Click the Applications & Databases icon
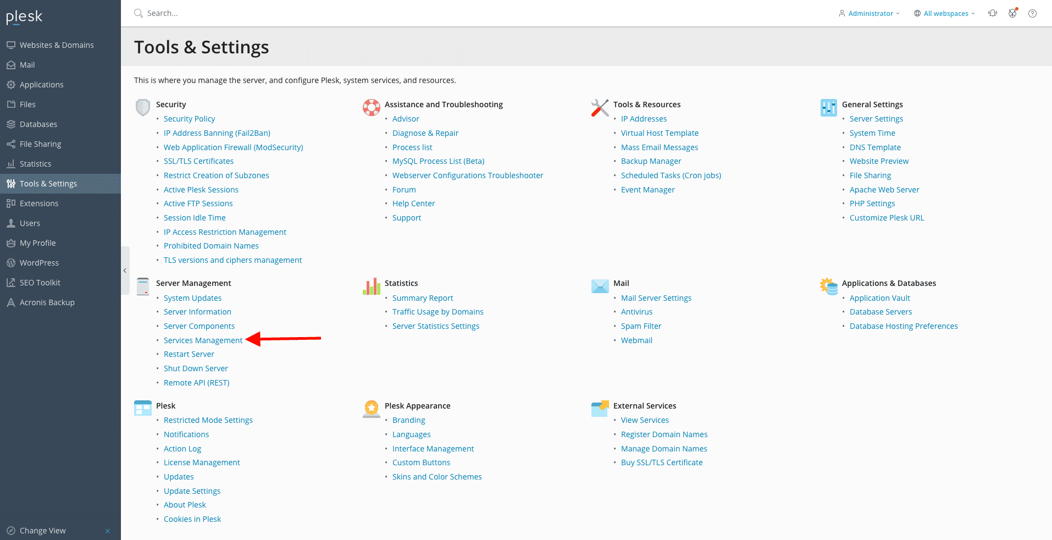The image size is (1052, 540). (x=829, y=286)
